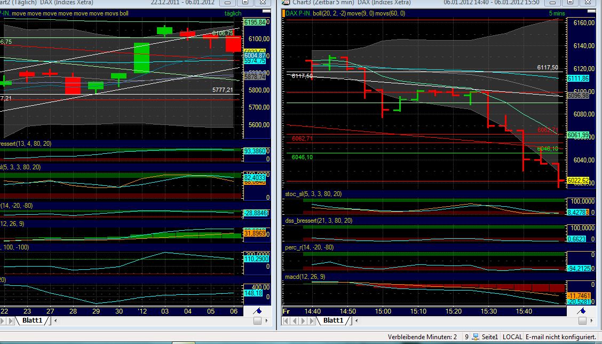Click LOCAL in the status bar
Image resolution: width=602 pixels, height=344 pixels.
[x=512, y=337]
